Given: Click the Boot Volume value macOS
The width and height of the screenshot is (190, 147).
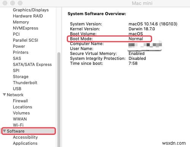Looking at the screenshot, I should click(136, 34).
